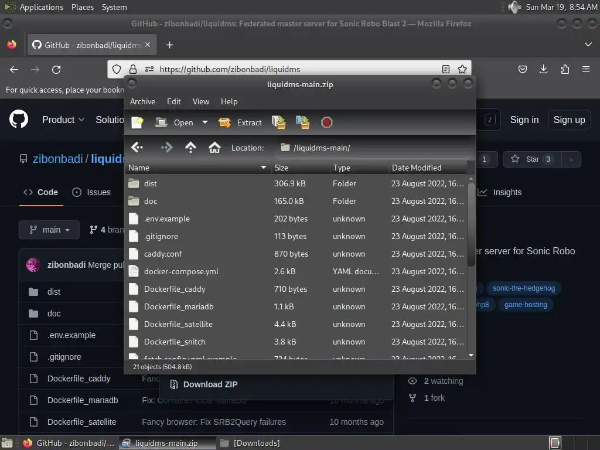
Task: Select Dockerfile_caddy in the archive list
Action: (x=296, y=289)
